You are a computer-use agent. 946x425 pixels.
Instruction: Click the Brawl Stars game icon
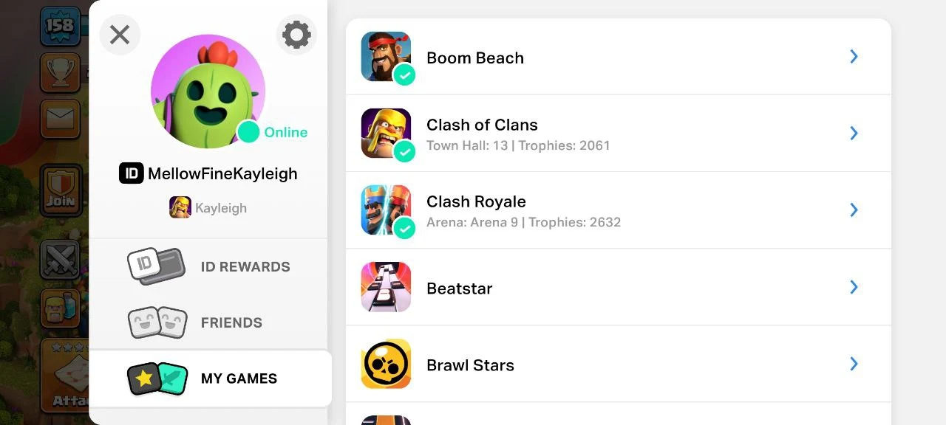pyautogui.click(x=386, y=364)
